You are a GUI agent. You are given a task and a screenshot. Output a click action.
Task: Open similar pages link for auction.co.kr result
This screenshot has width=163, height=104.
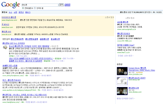58,90
